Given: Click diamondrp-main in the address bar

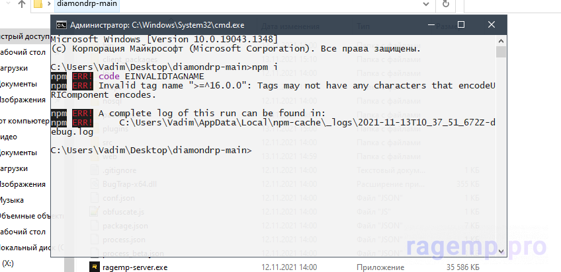Looking at the screenshot, I should coord(86,4).
